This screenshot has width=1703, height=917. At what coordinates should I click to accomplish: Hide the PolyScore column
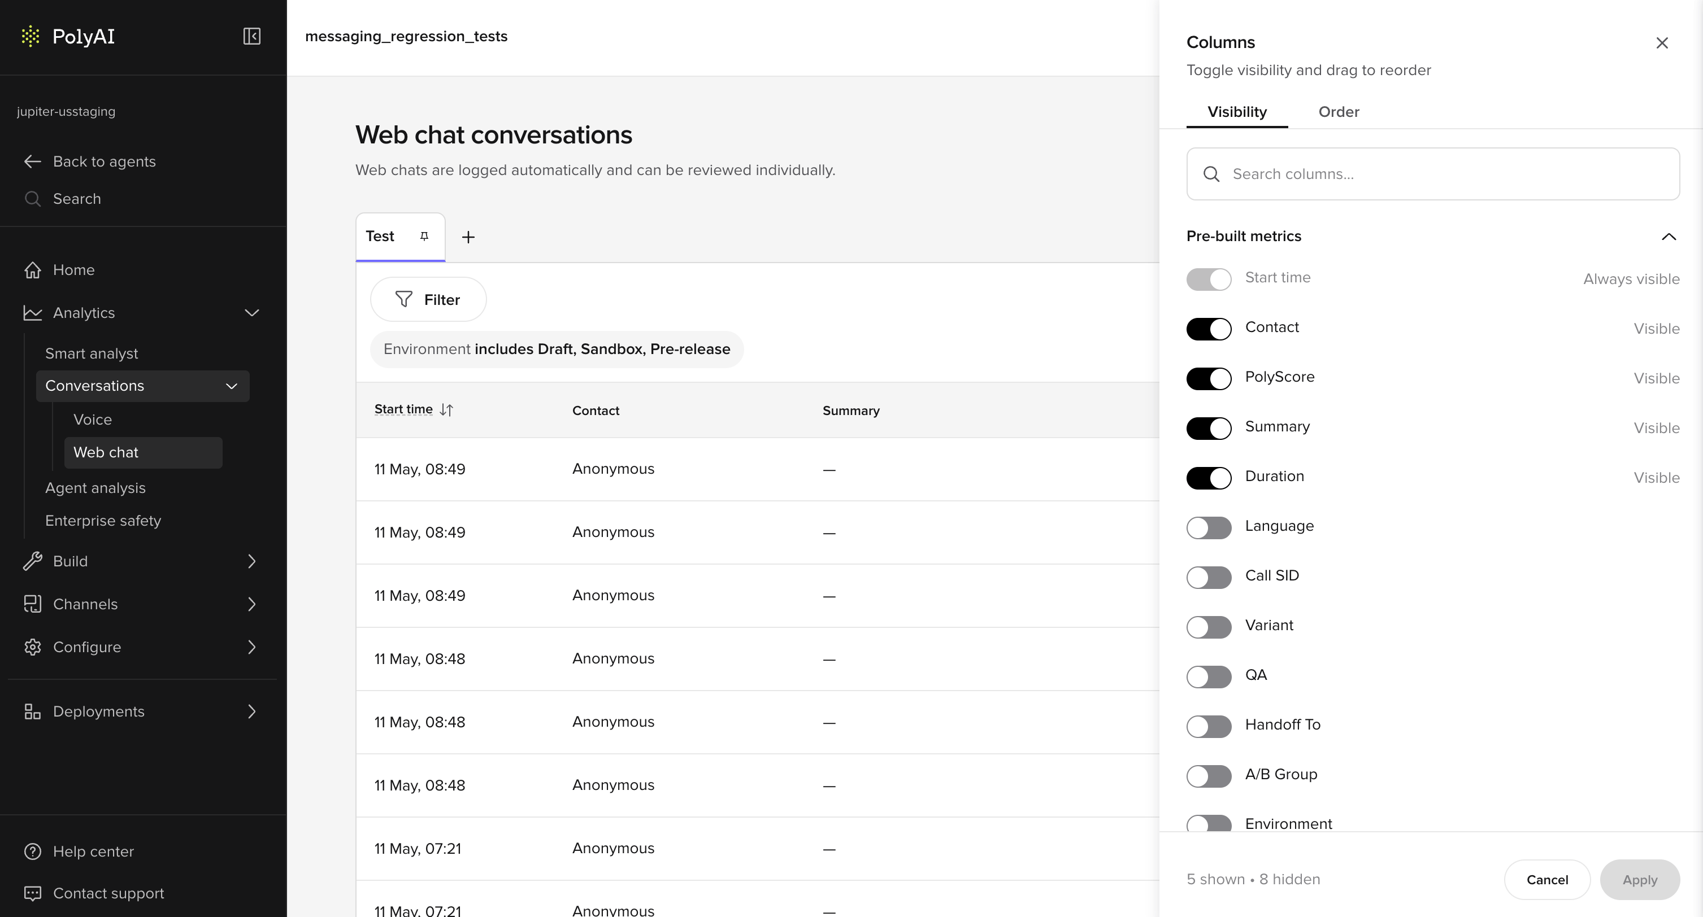[x=1209, y=378]
